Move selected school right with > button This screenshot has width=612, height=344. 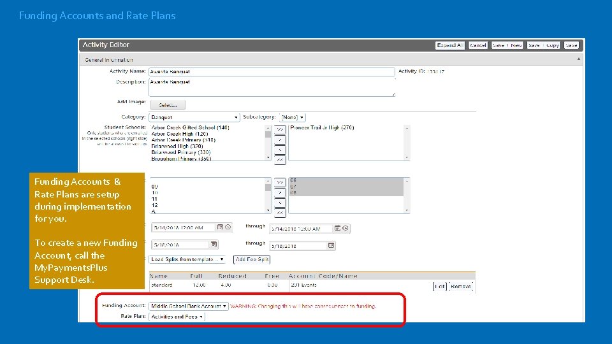[280, 140]
